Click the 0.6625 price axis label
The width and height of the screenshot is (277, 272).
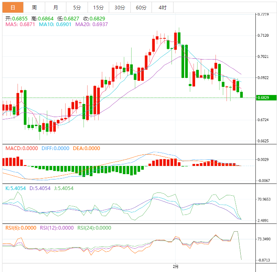click(263, 141)
